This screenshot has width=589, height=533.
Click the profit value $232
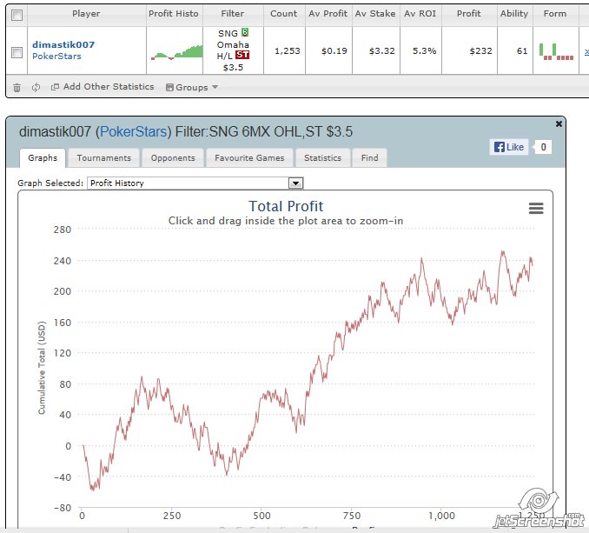(x=480, y=51)
